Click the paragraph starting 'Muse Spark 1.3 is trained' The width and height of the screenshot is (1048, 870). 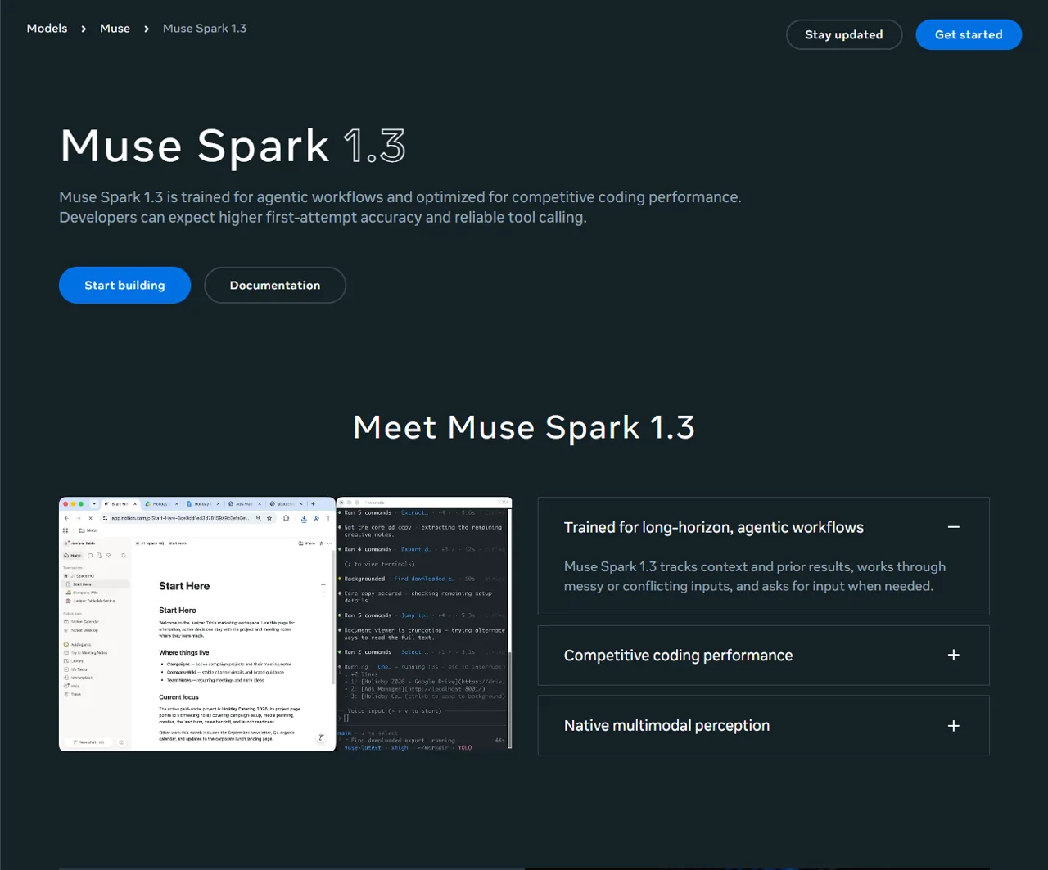coord(400,207)
